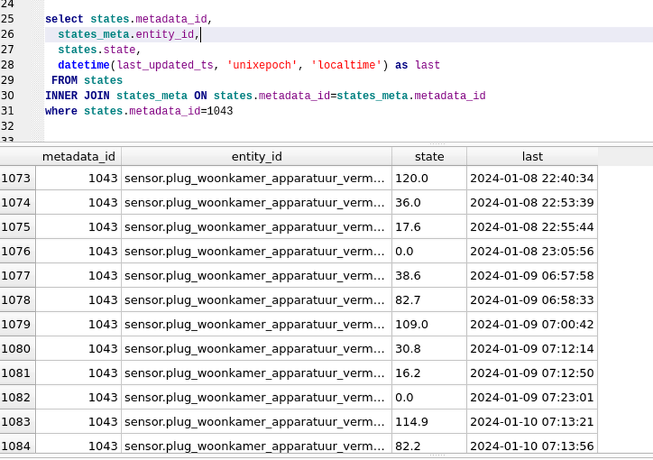This screenshot has width=653, height=460.
Task: Click timestamp 2024-01-09 07:23:01
Action: pos(532,398)
